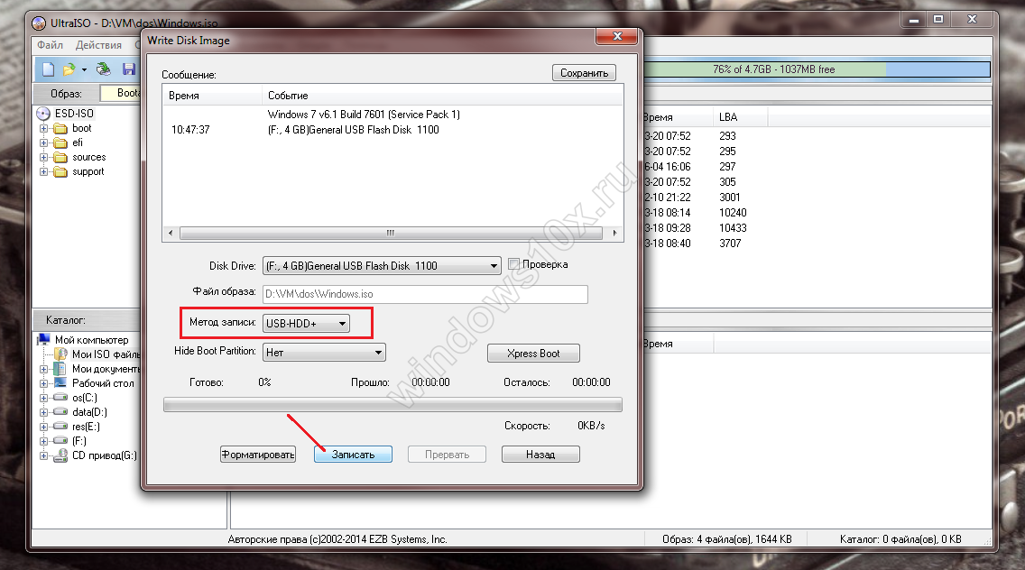Click the New image icon in UltraISO toolbar
Viewport: 1025px width, 570px height.
49,69
